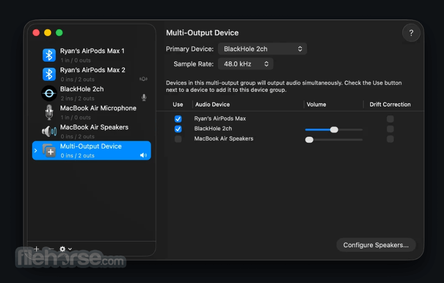444x283 pixels.
Task: Click the MacBook Air Speakers icon
Action: (x=49, y=131)
